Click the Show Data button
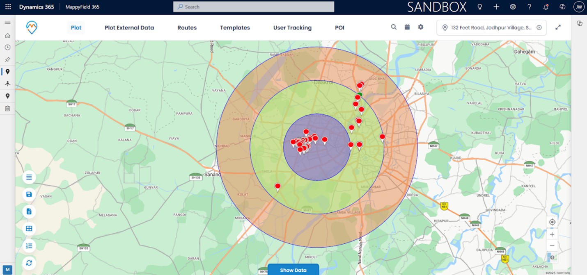Image resolution: width=587 pixels, height=275 pixels. click(x=293, y=270)
